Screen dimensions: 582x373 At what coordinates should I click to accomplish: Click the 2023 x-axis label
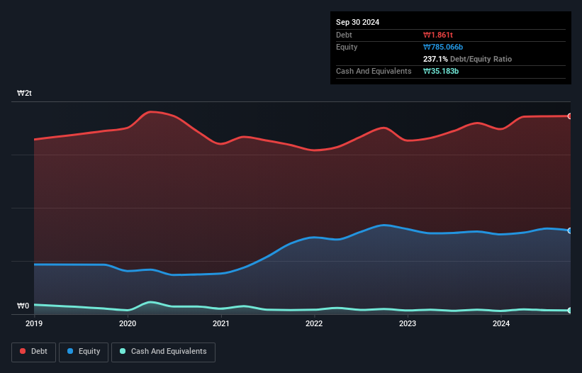tap(408, 323)
